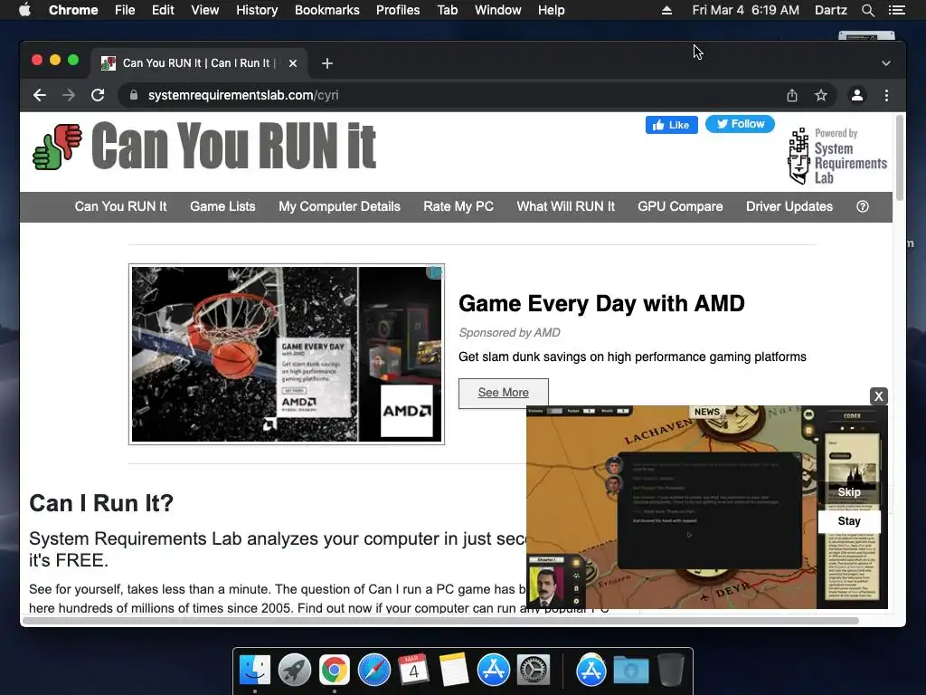926x695 pixels.
Task: Click the browser forward arrow
Action: click(69, 95)
